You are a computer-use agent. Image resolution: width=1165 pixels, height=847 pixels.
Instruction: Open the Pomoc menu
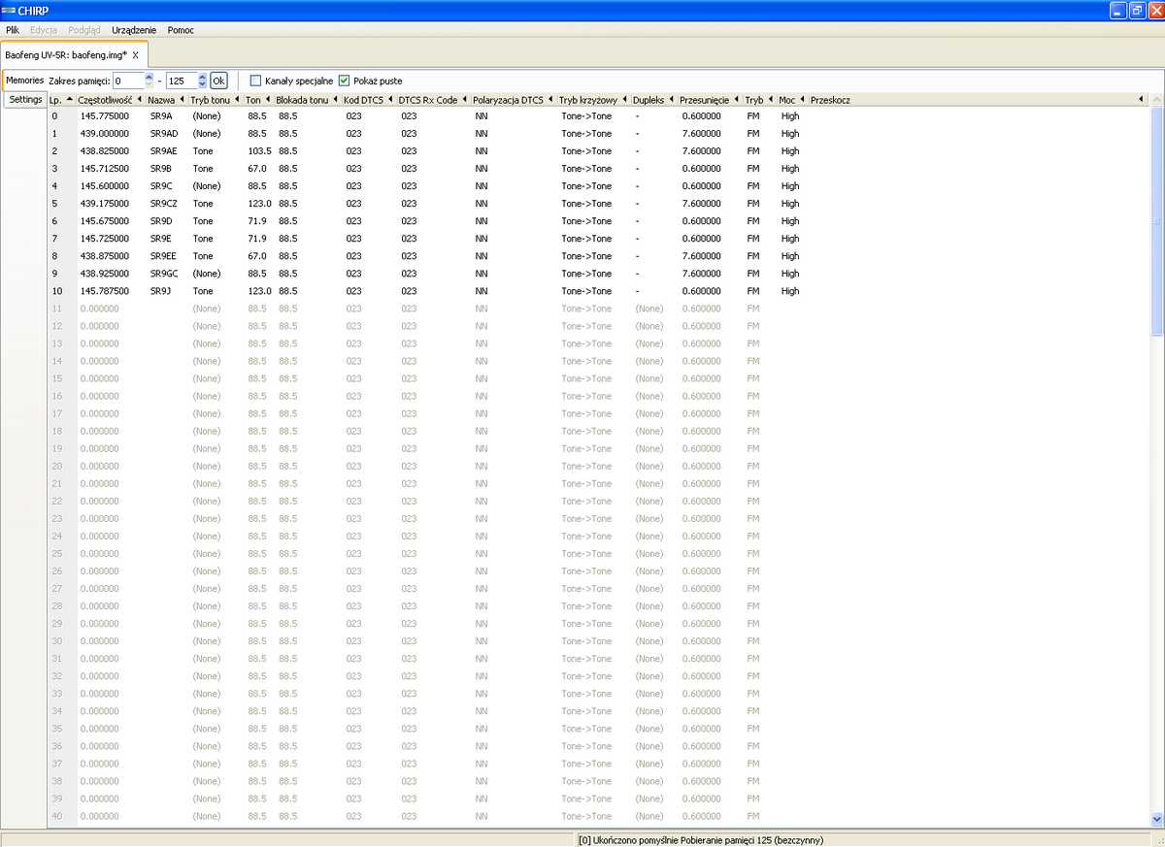[181, 30]
